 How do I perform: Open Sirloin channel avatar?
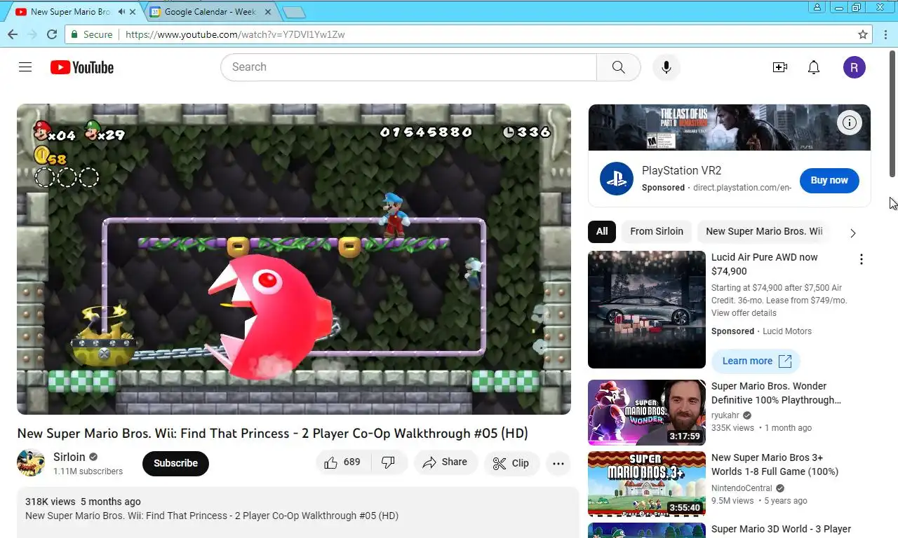tap(31, 463)
